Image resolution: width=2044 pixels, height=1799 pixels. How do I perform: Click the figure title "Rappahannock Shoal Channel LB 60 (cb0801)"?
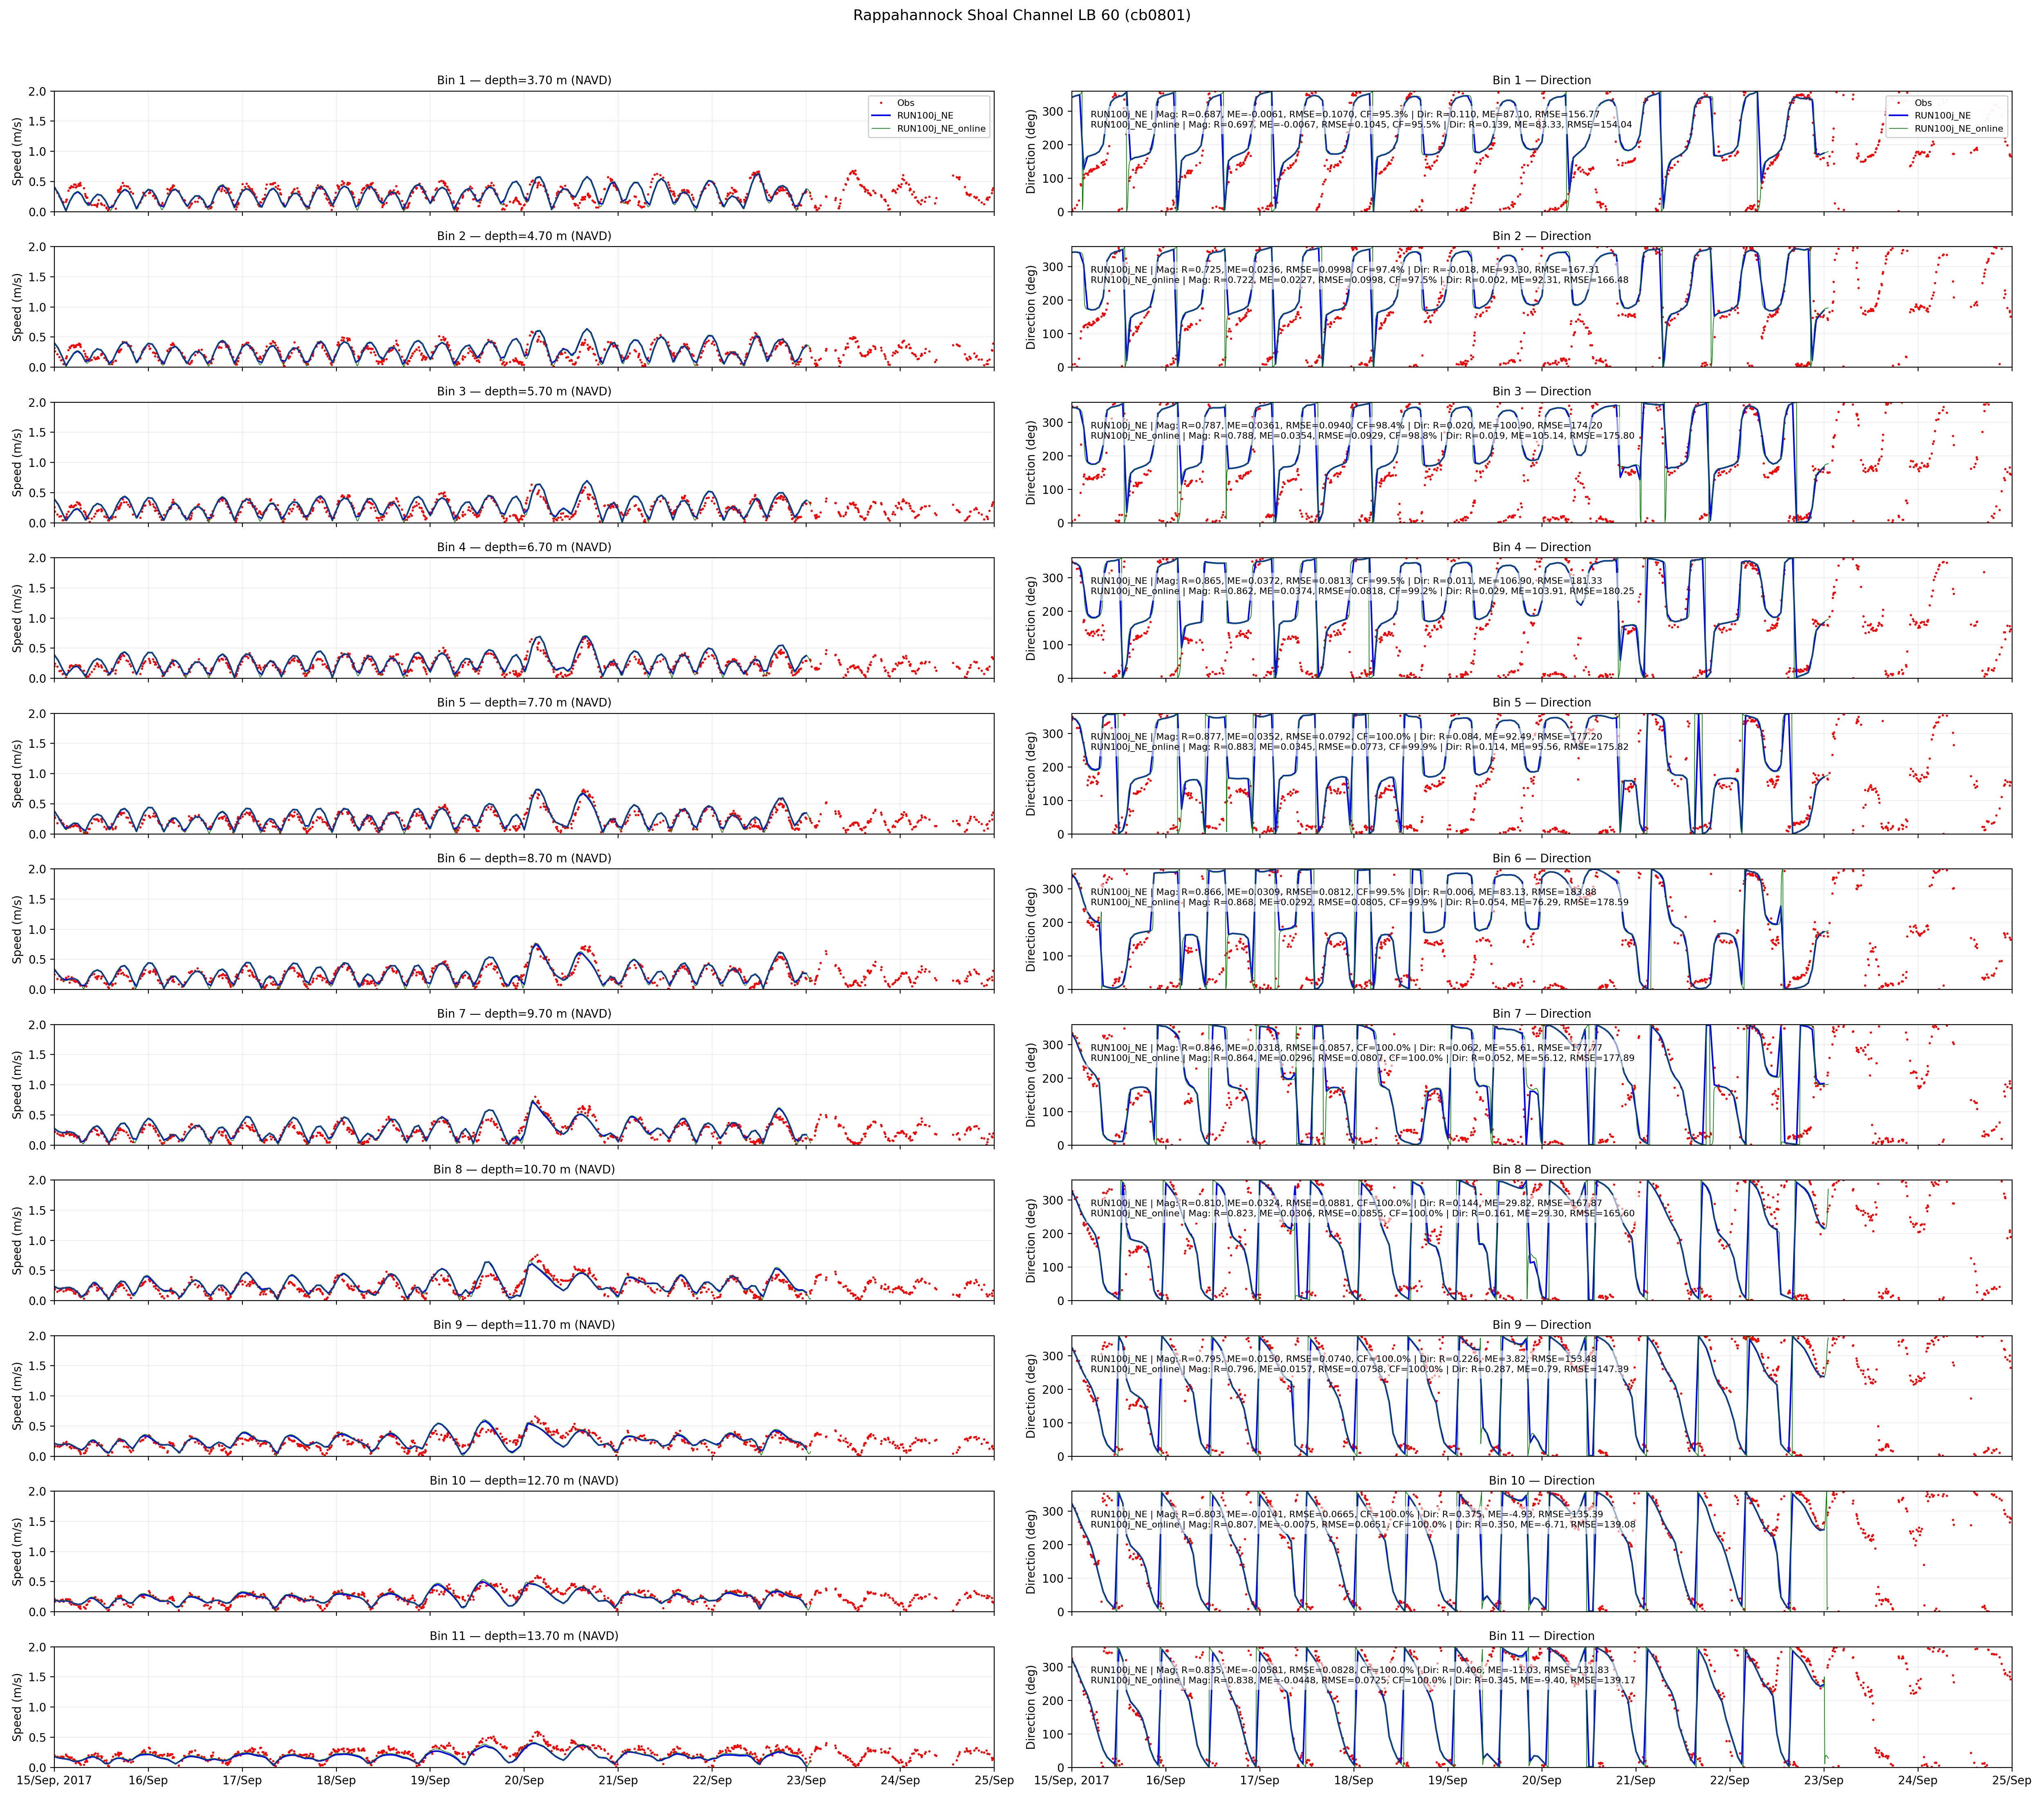[1022, 15]
